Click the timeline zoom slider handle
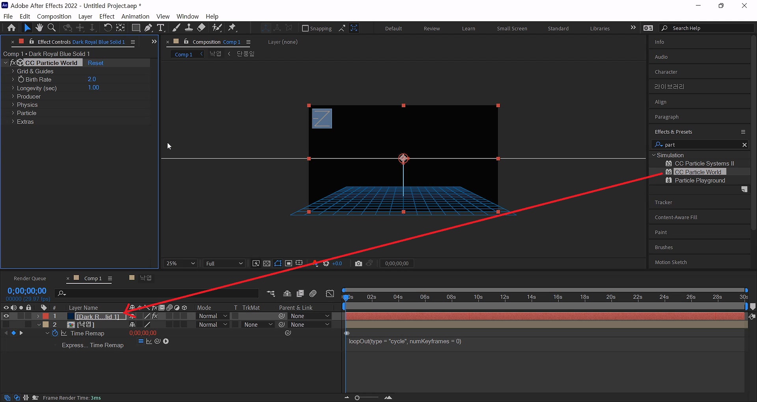Image resolution: width=757 pixels, height=402 pixels. coord(357,398)
